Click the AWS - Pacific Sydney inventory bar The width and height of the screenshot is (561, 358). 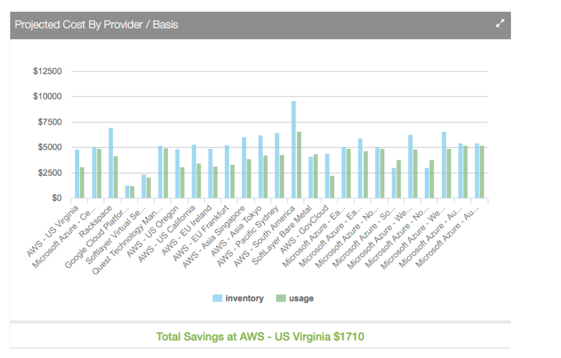point(277,165)
